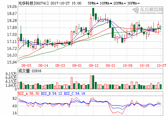
Task: Click the 9.15万 volume axis label
Action: [11, 74]
